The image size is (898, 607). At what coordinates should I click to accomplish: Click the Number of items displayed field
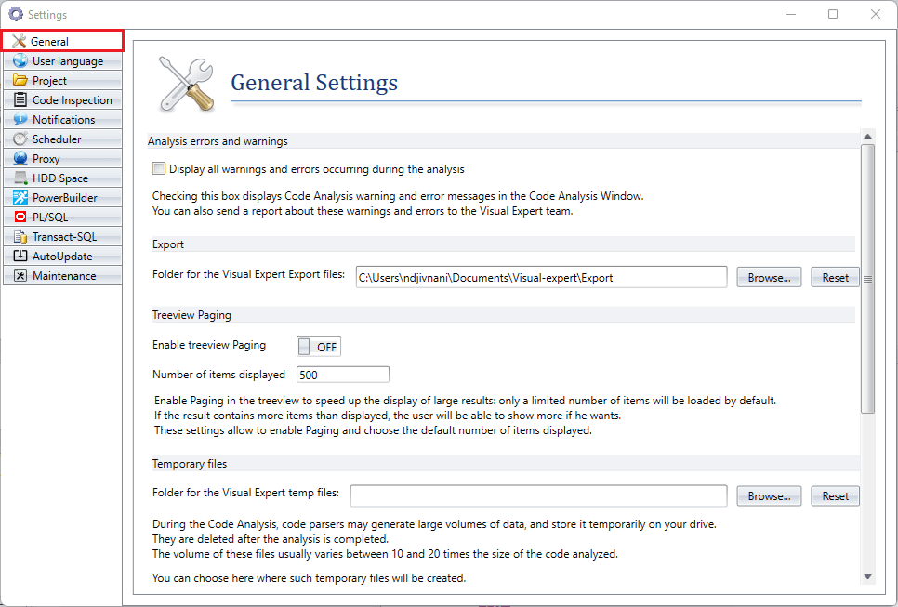[x=342, y=375]
